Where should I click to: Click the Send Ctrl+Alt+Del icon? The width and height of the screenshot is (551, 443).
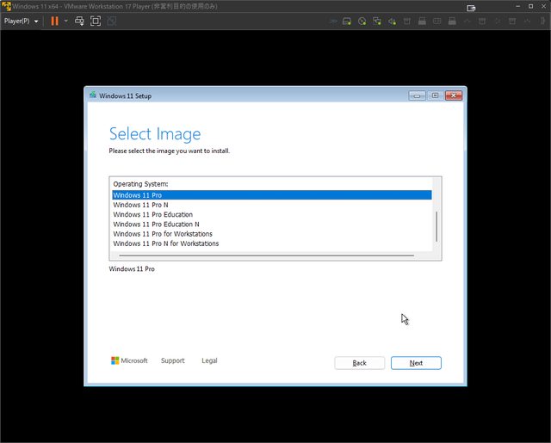point(79,21)
